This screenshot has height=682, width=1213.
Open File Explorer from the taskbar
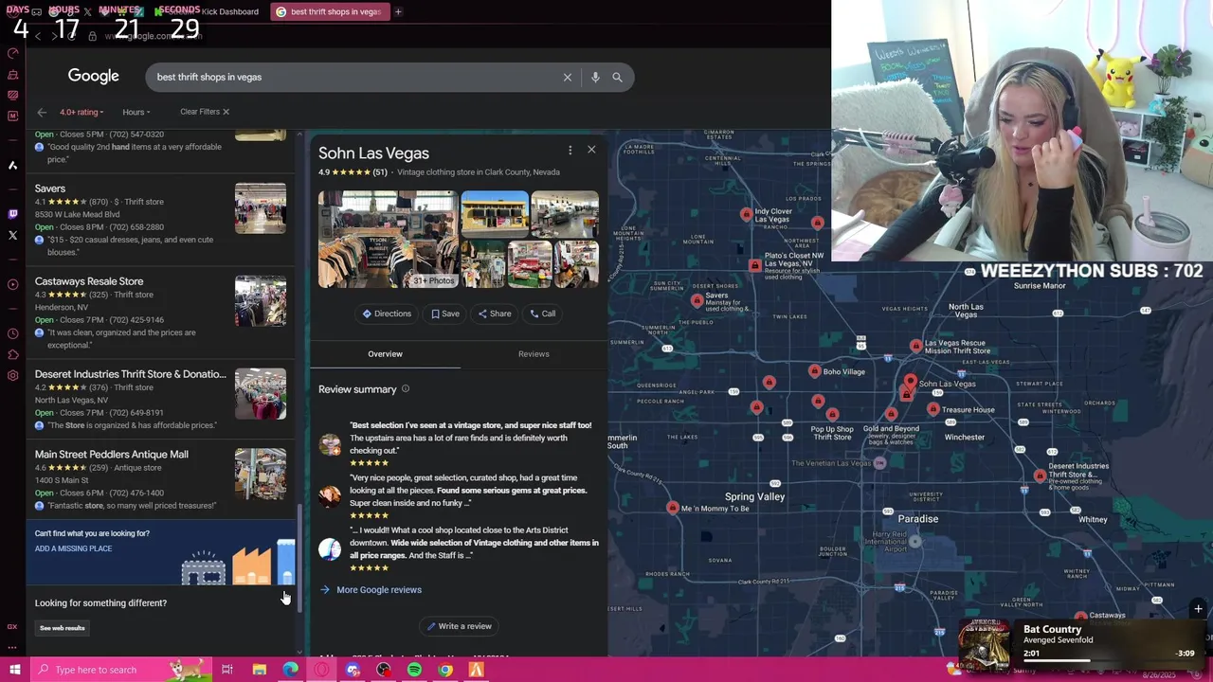coord(259,670)
